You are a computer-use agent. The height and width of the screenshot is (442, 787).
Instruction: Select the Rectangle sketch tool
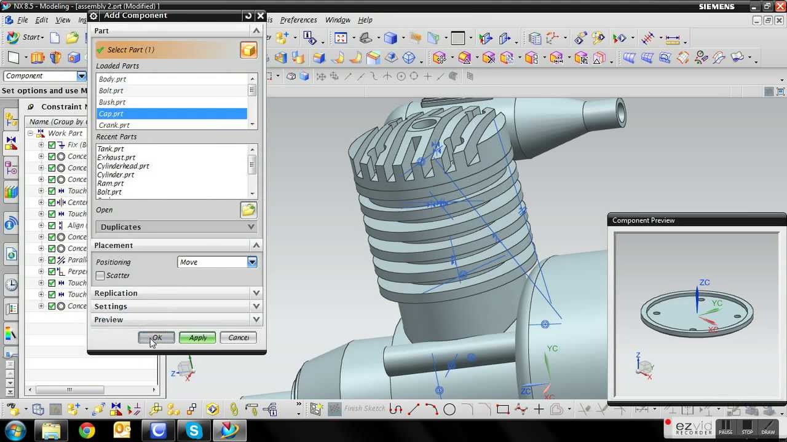point(503,409)
